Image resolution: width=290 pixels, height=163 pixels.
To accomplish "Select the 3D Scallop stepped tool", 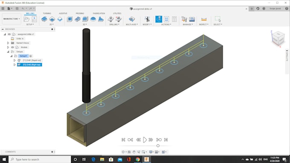I will [101, 19].
